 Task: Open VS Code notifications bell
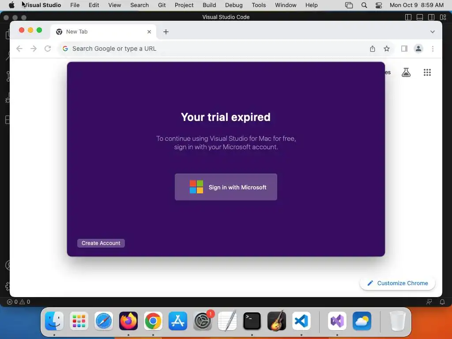pyautogui.click(x=442, y=302)
